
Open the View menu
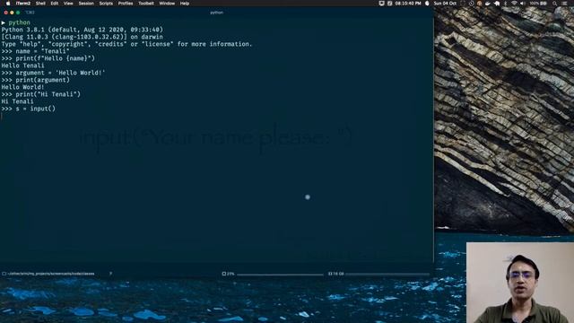point(68,4)
